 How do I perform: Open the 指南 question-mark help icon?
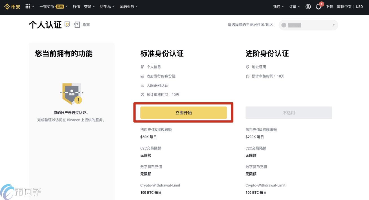click(77, 25)
